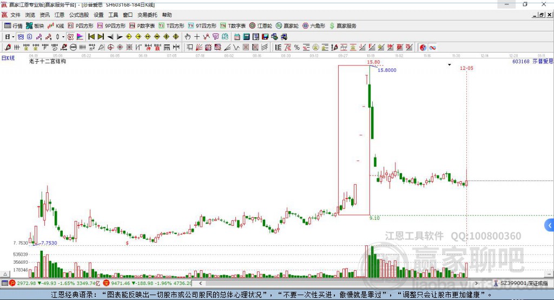
Task: Switch to the K线 chart view
Action: 56,26
